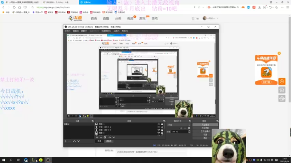Remove source with minus icon in OBS sources panel
291x163 pixels.
101,137
